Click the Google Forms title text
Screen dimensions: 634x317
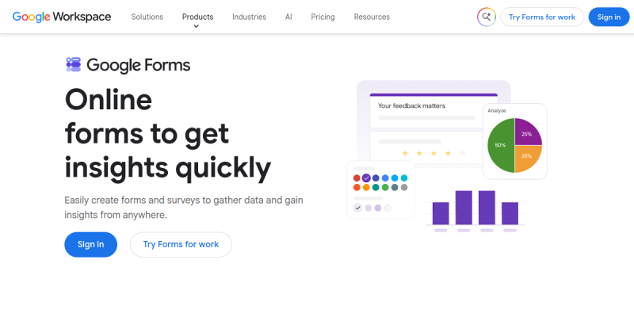(x=138, y=65)
